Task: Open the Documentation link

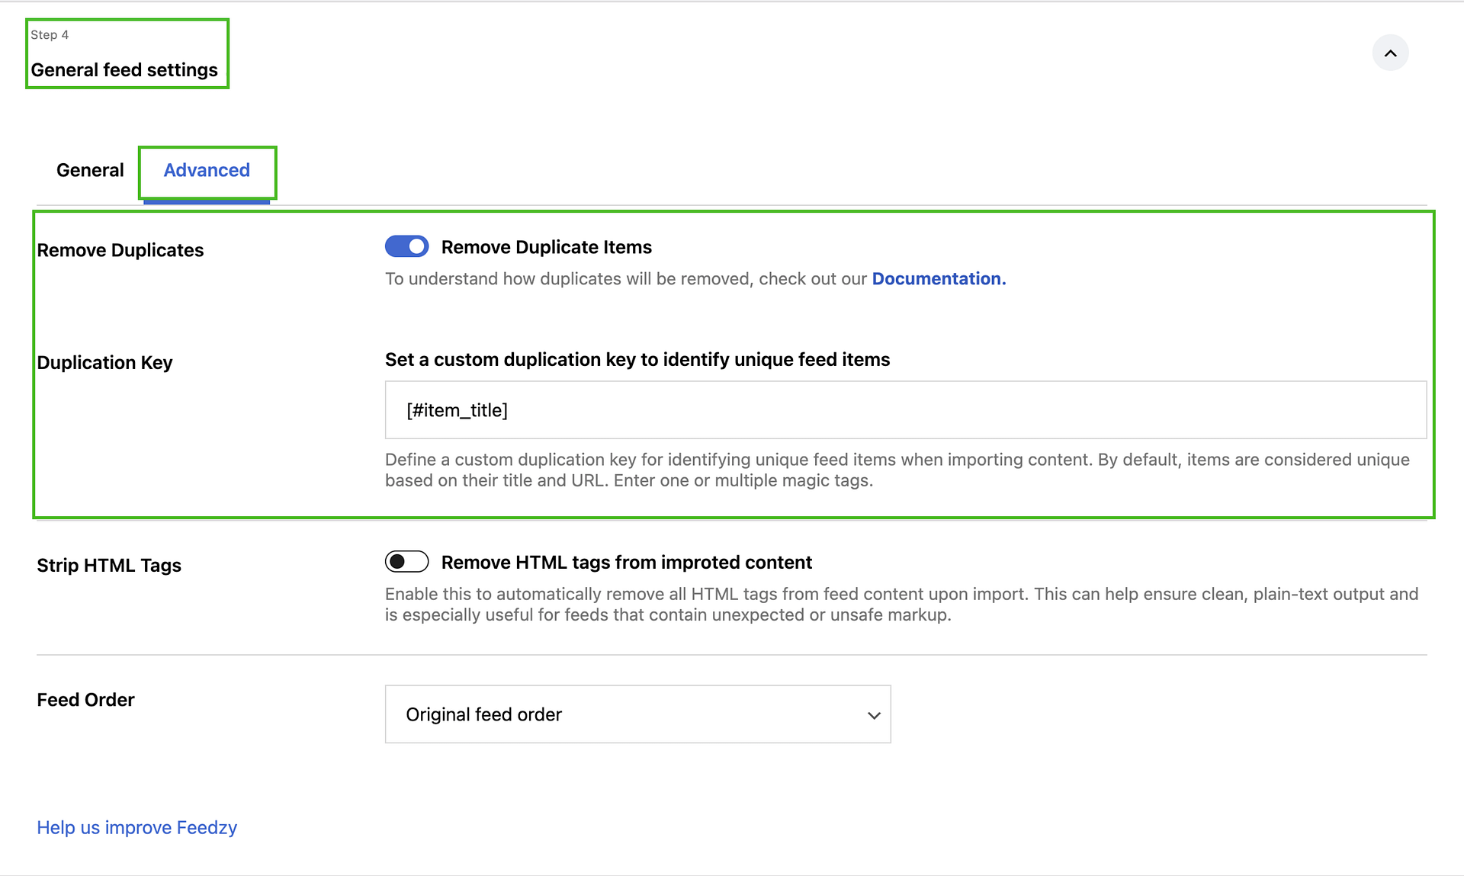Action: pyautogui.click(x=939, y=279)
